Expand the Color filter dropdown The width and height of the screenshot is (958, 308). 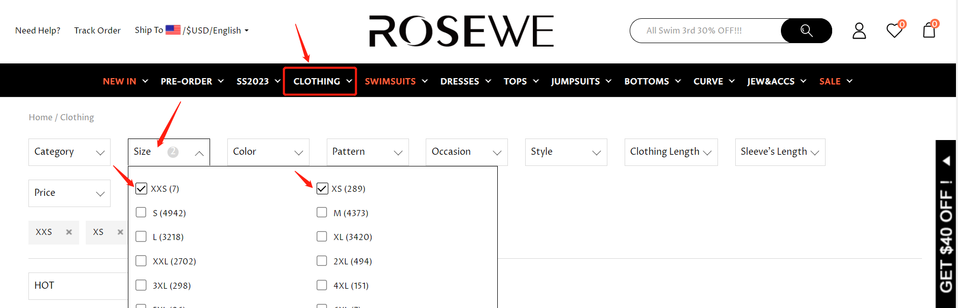click(268, 152)
